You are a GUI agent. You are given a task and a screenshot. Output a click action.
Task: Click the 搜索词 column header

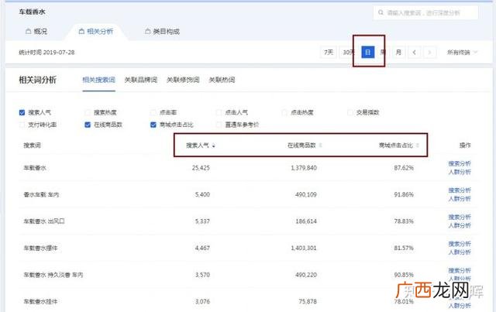pyautogui.click(x=32, y=146)
